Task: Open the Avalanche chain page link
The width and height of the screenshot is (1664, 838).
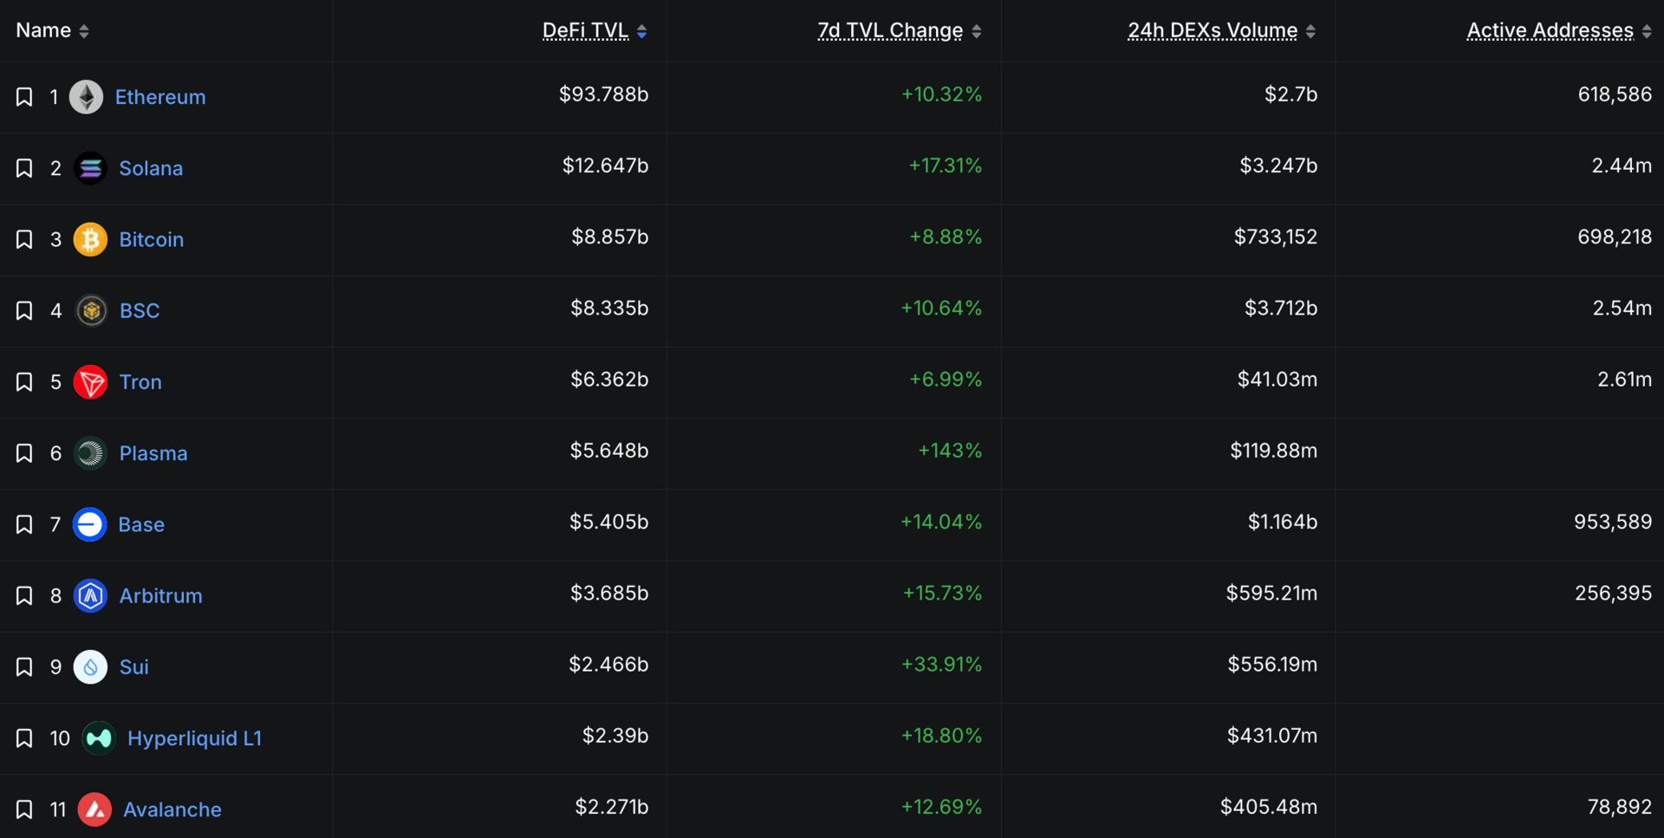Action: 172,809
